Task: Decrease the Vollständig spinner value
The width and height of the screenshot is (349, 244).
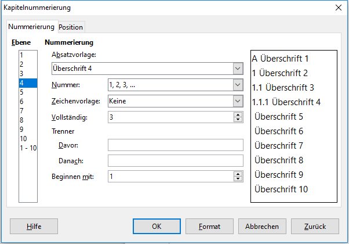Action: (238, 120)
